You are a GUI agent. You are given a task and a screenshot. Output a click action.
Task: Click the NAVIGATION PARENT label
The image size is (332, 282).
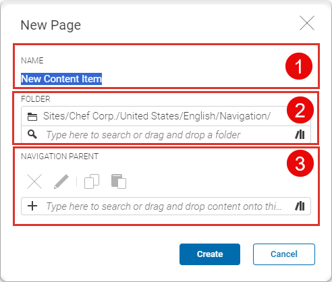59,157
